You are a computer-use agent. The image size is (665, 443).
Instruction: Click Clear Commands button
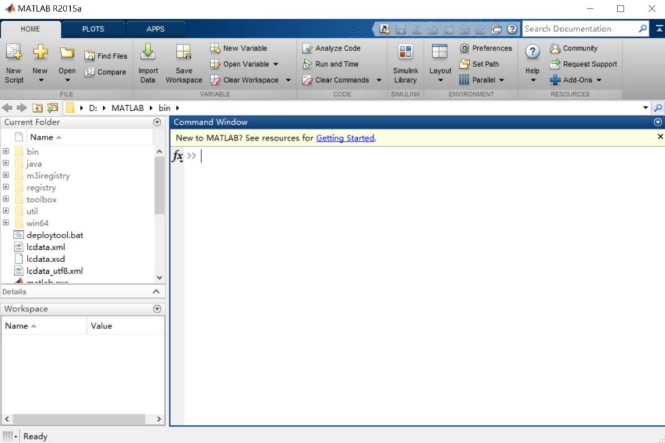click(336, 80)
